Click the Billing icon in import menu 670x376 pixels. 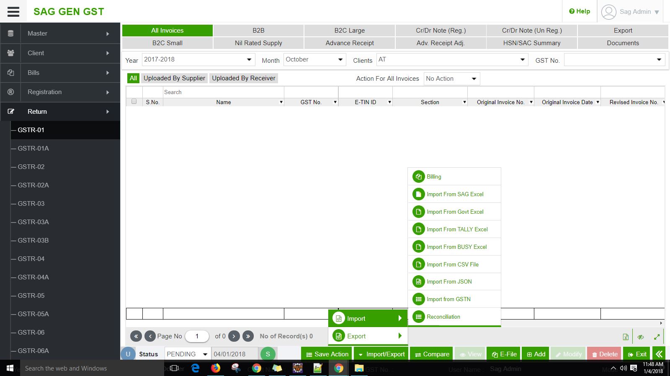click(x=418, y=176)
